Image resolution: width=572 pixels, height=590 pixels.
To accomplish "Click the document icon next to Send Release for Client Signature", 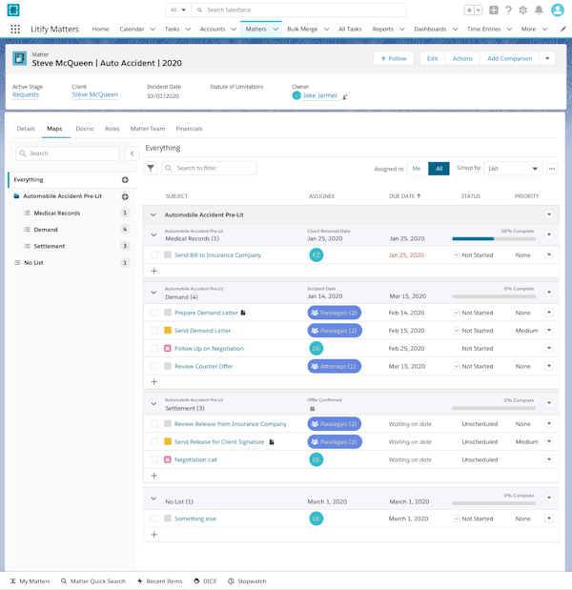I will [272, 442].
